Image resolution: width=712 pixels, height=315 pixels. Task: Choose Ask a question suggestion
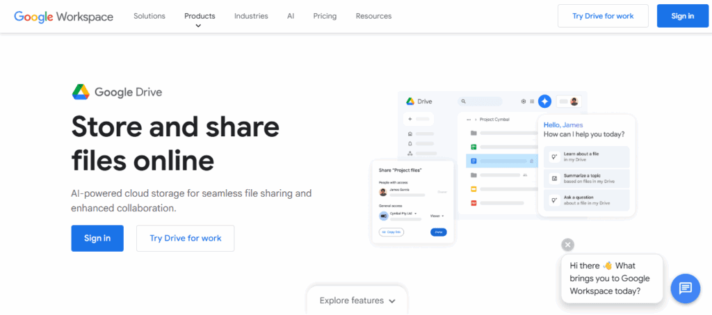pos(587,200)
